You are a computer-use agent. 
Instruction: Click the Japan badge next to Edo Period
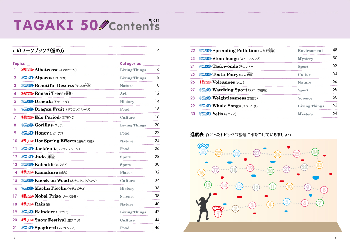[x=27, y=117]
